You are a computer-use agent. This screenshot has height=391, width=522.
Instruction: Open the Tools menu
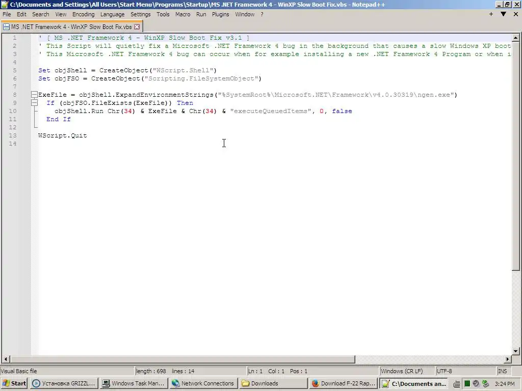tap(163, 14)
